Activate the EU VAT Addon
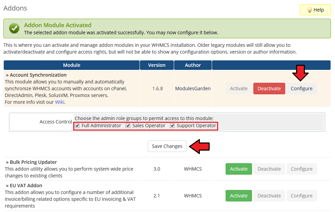The width and height of the screenshot is (335, 212). [239, 196]
